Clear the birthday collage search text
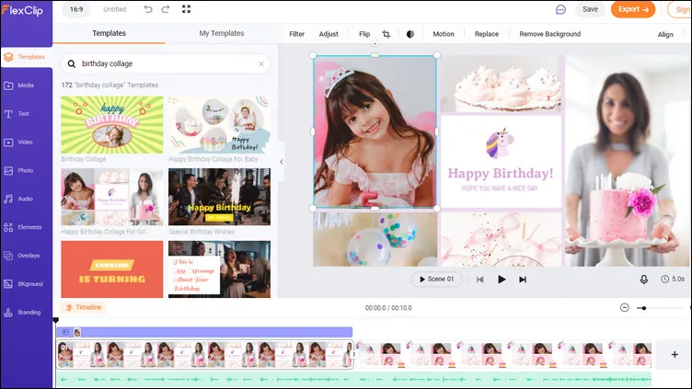 [261, 64]
